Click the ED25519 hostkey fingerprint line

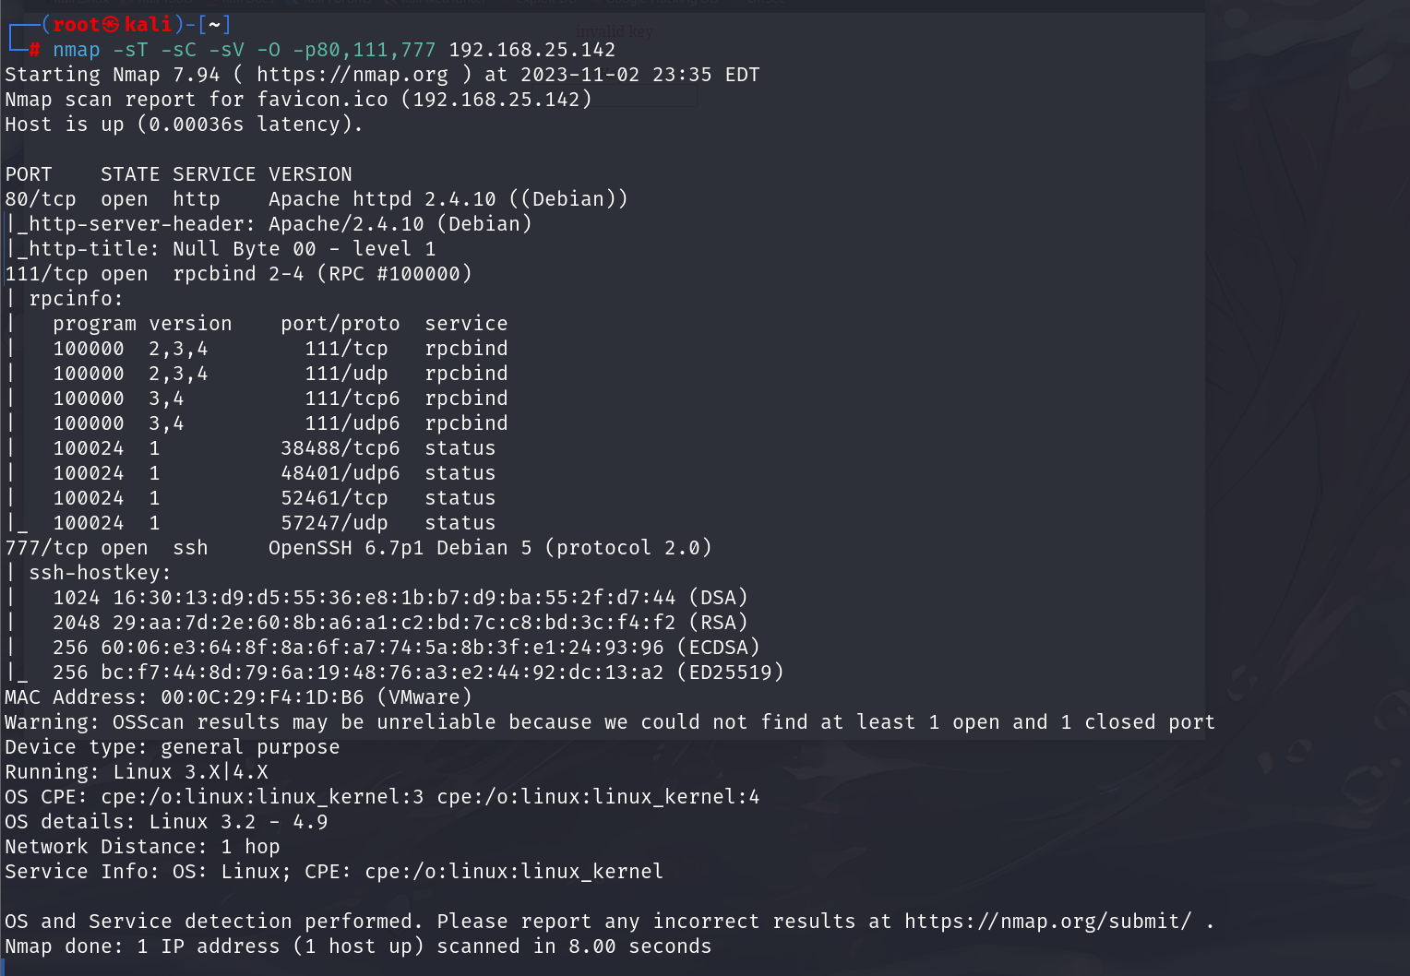pos(418,672)
